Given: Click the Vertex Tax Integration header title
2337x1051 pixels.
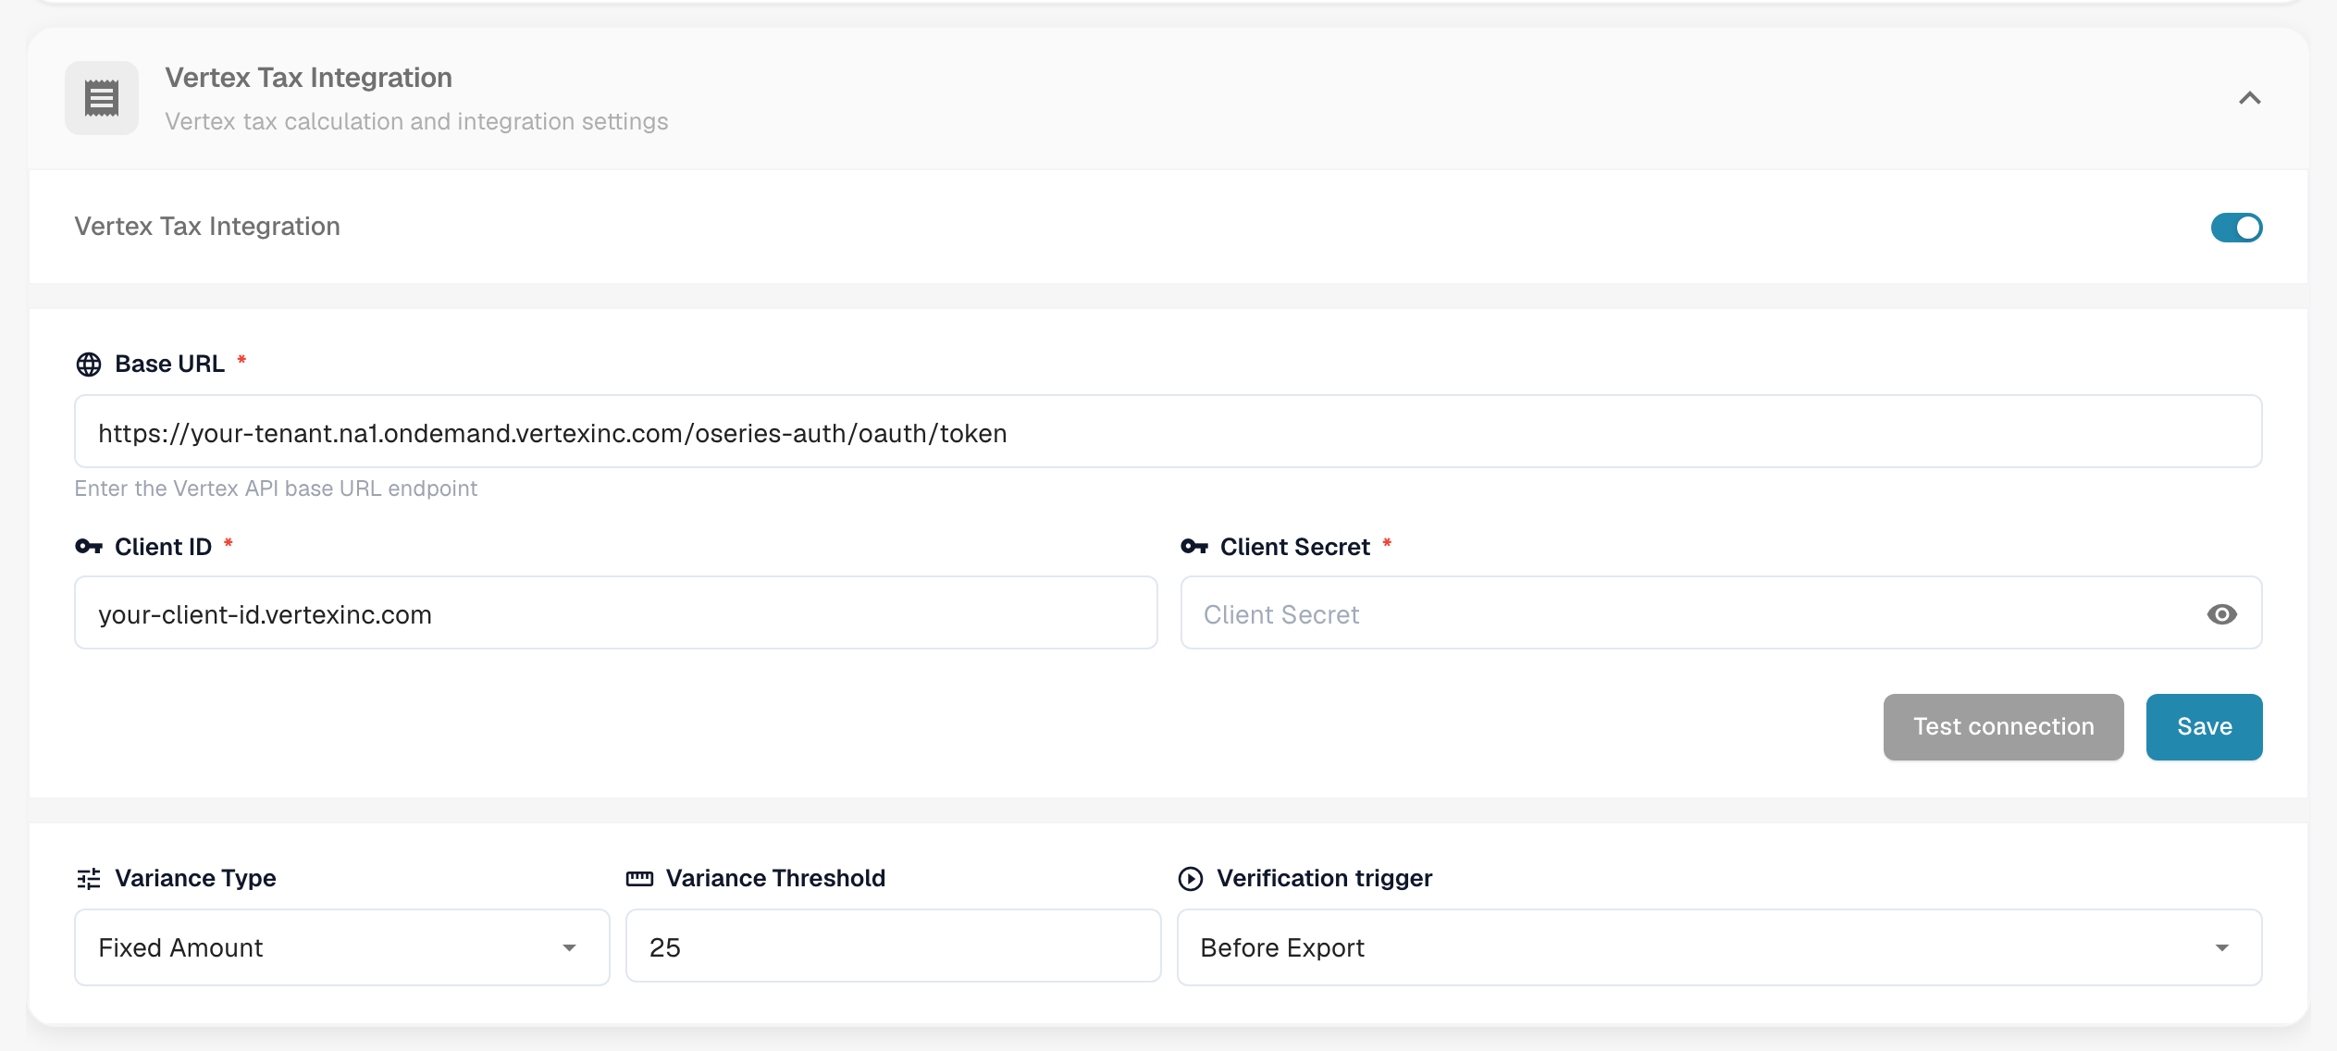Looking at the screenshot, I should pyautogui.click(x=308, y=78).
